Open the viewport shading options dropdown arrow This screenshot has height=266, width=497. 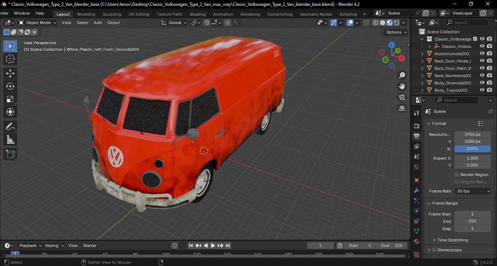pos(404,23)
